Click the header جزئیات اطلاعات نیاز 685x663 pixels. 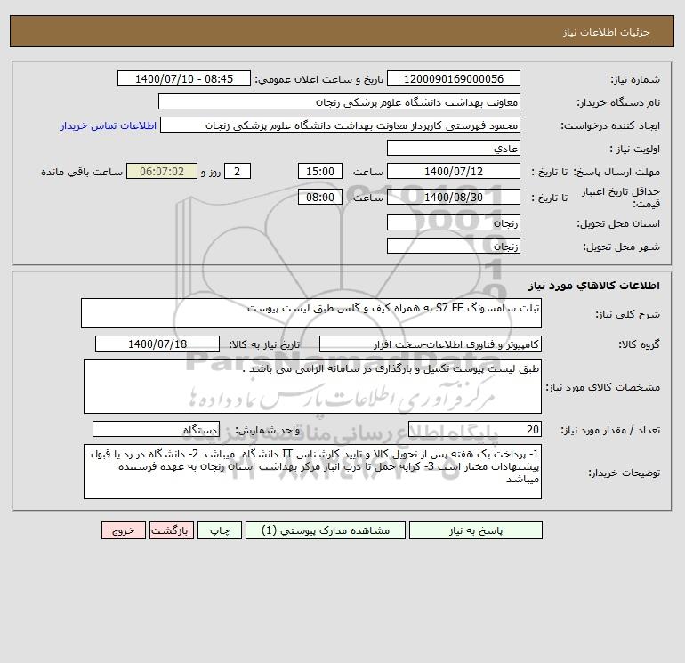point(606,32)
